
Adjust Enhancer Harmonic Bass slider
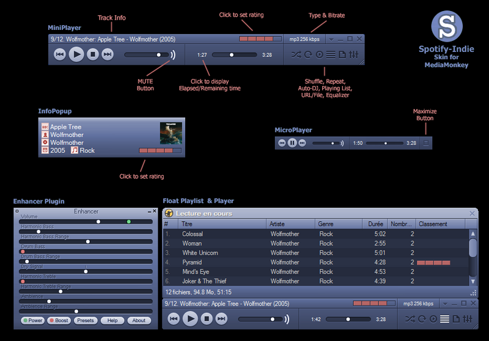86,232
